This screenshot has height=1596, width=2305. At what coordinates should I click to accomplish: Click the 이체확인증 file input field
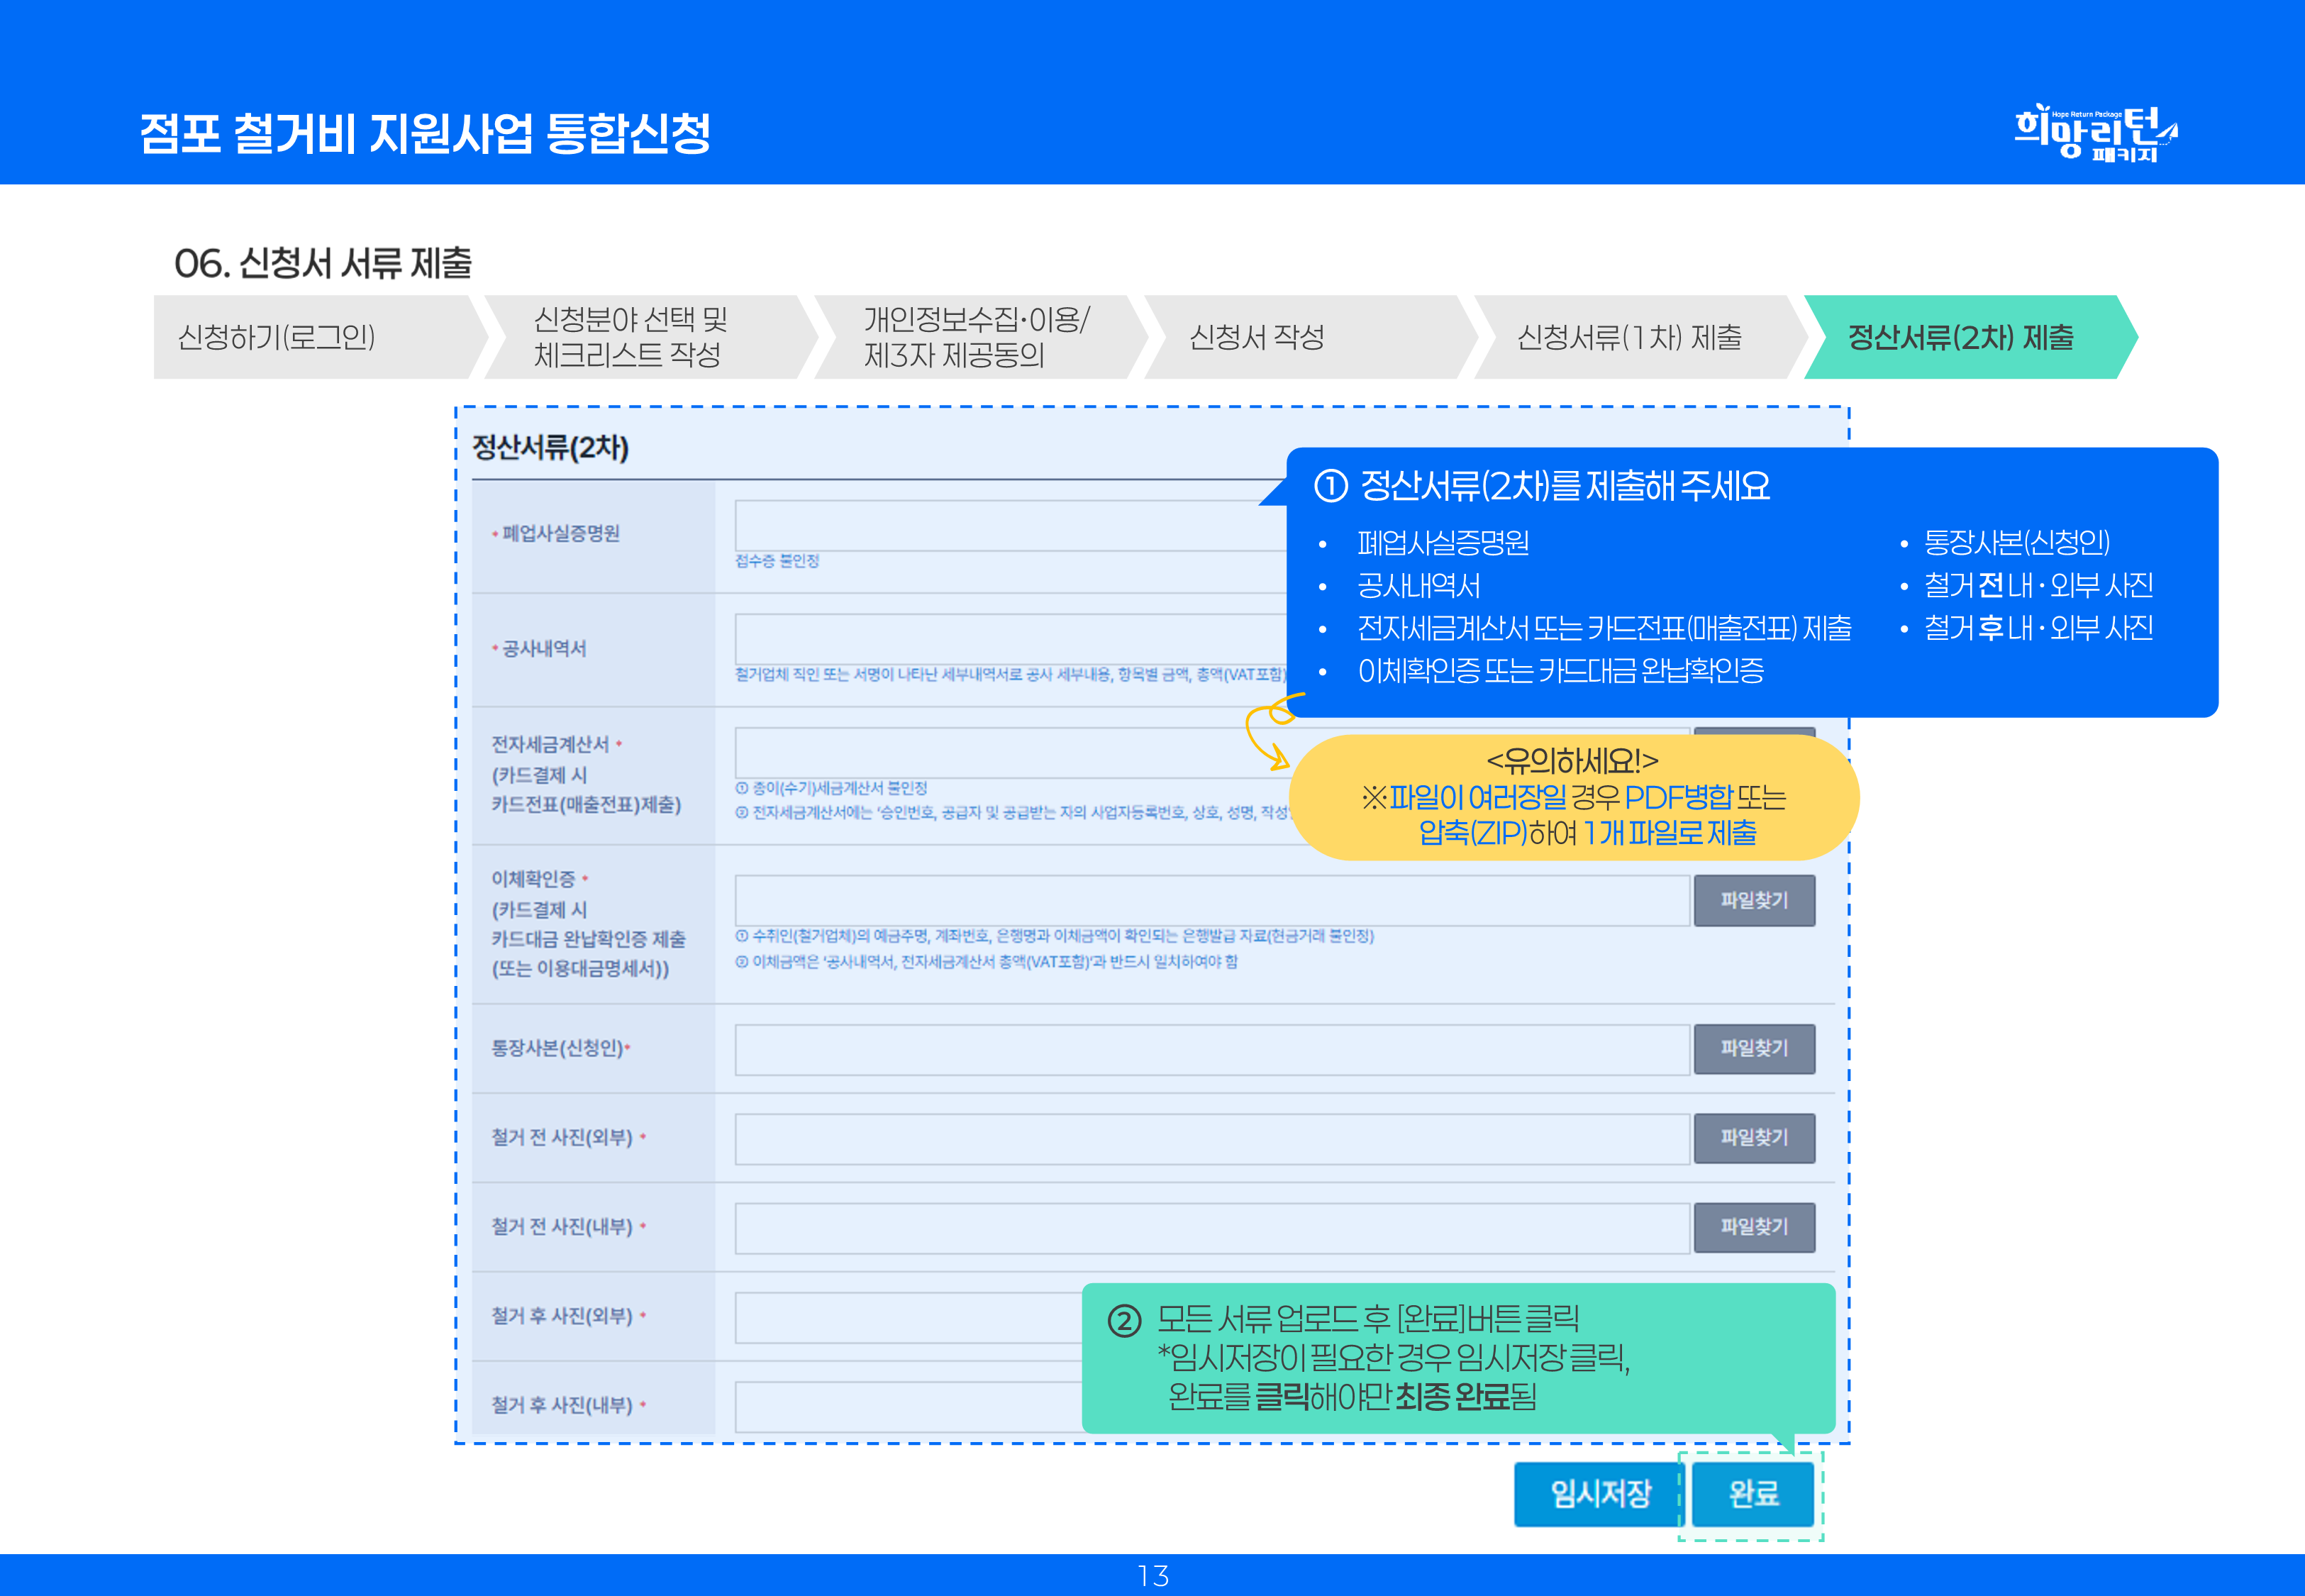pyautogui.click(x=1211, y=900)
